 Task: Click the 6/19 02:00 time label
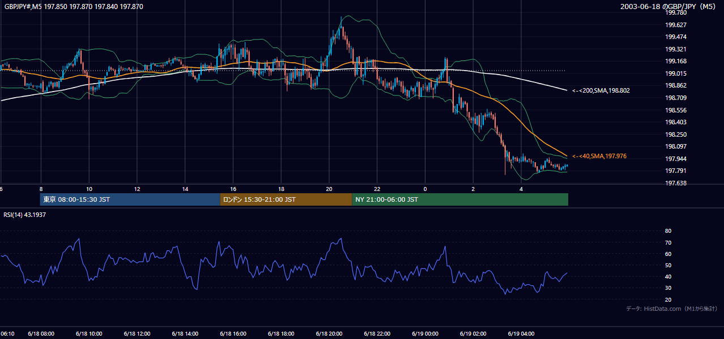(474, 334)
